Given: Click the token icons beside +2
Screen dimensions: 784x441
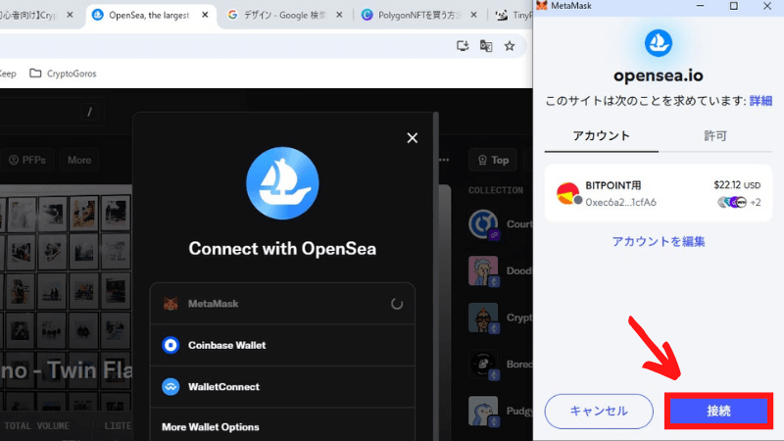Looking at the screenshot, I should click(732, 202).
